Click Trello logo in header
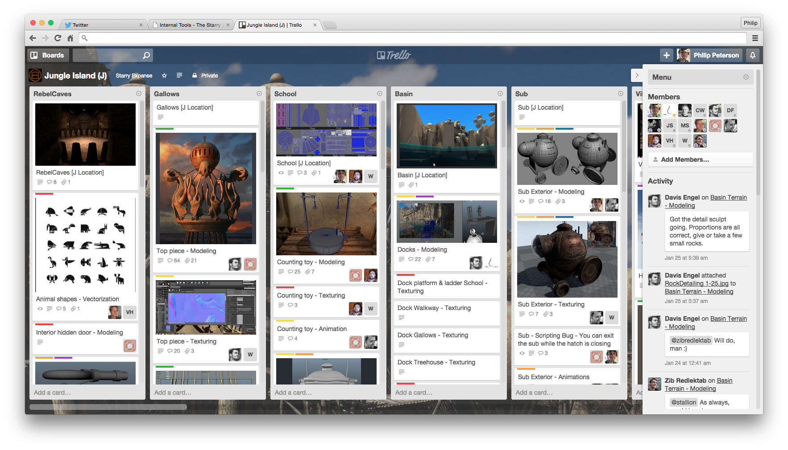 pyautogui.click(x=394, y=55)
